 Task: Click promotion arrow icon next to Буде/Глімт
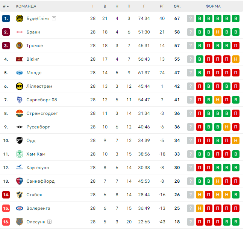54,18
